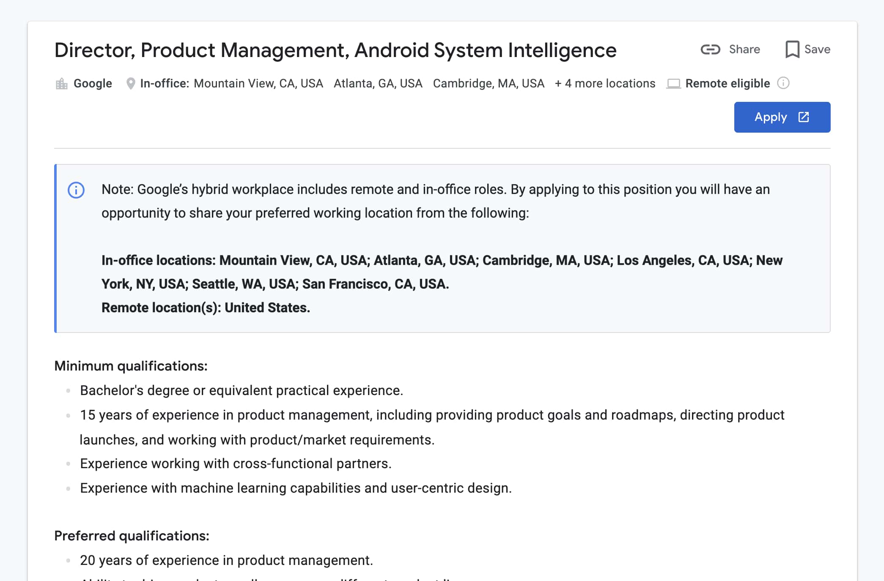Click the location pin icon
884x581 pixels.
[131, 84]
